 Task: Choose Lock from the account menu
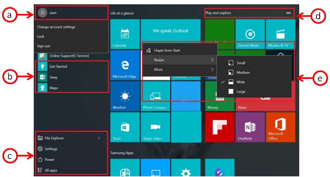[x=41, y=37]
